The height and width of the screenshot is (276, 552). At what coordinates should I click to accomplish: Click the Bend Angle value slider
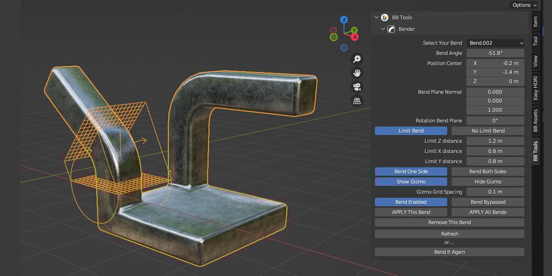click(495, 53)
